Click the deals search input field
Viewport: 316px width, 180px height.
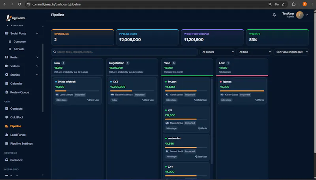(124, 52)
